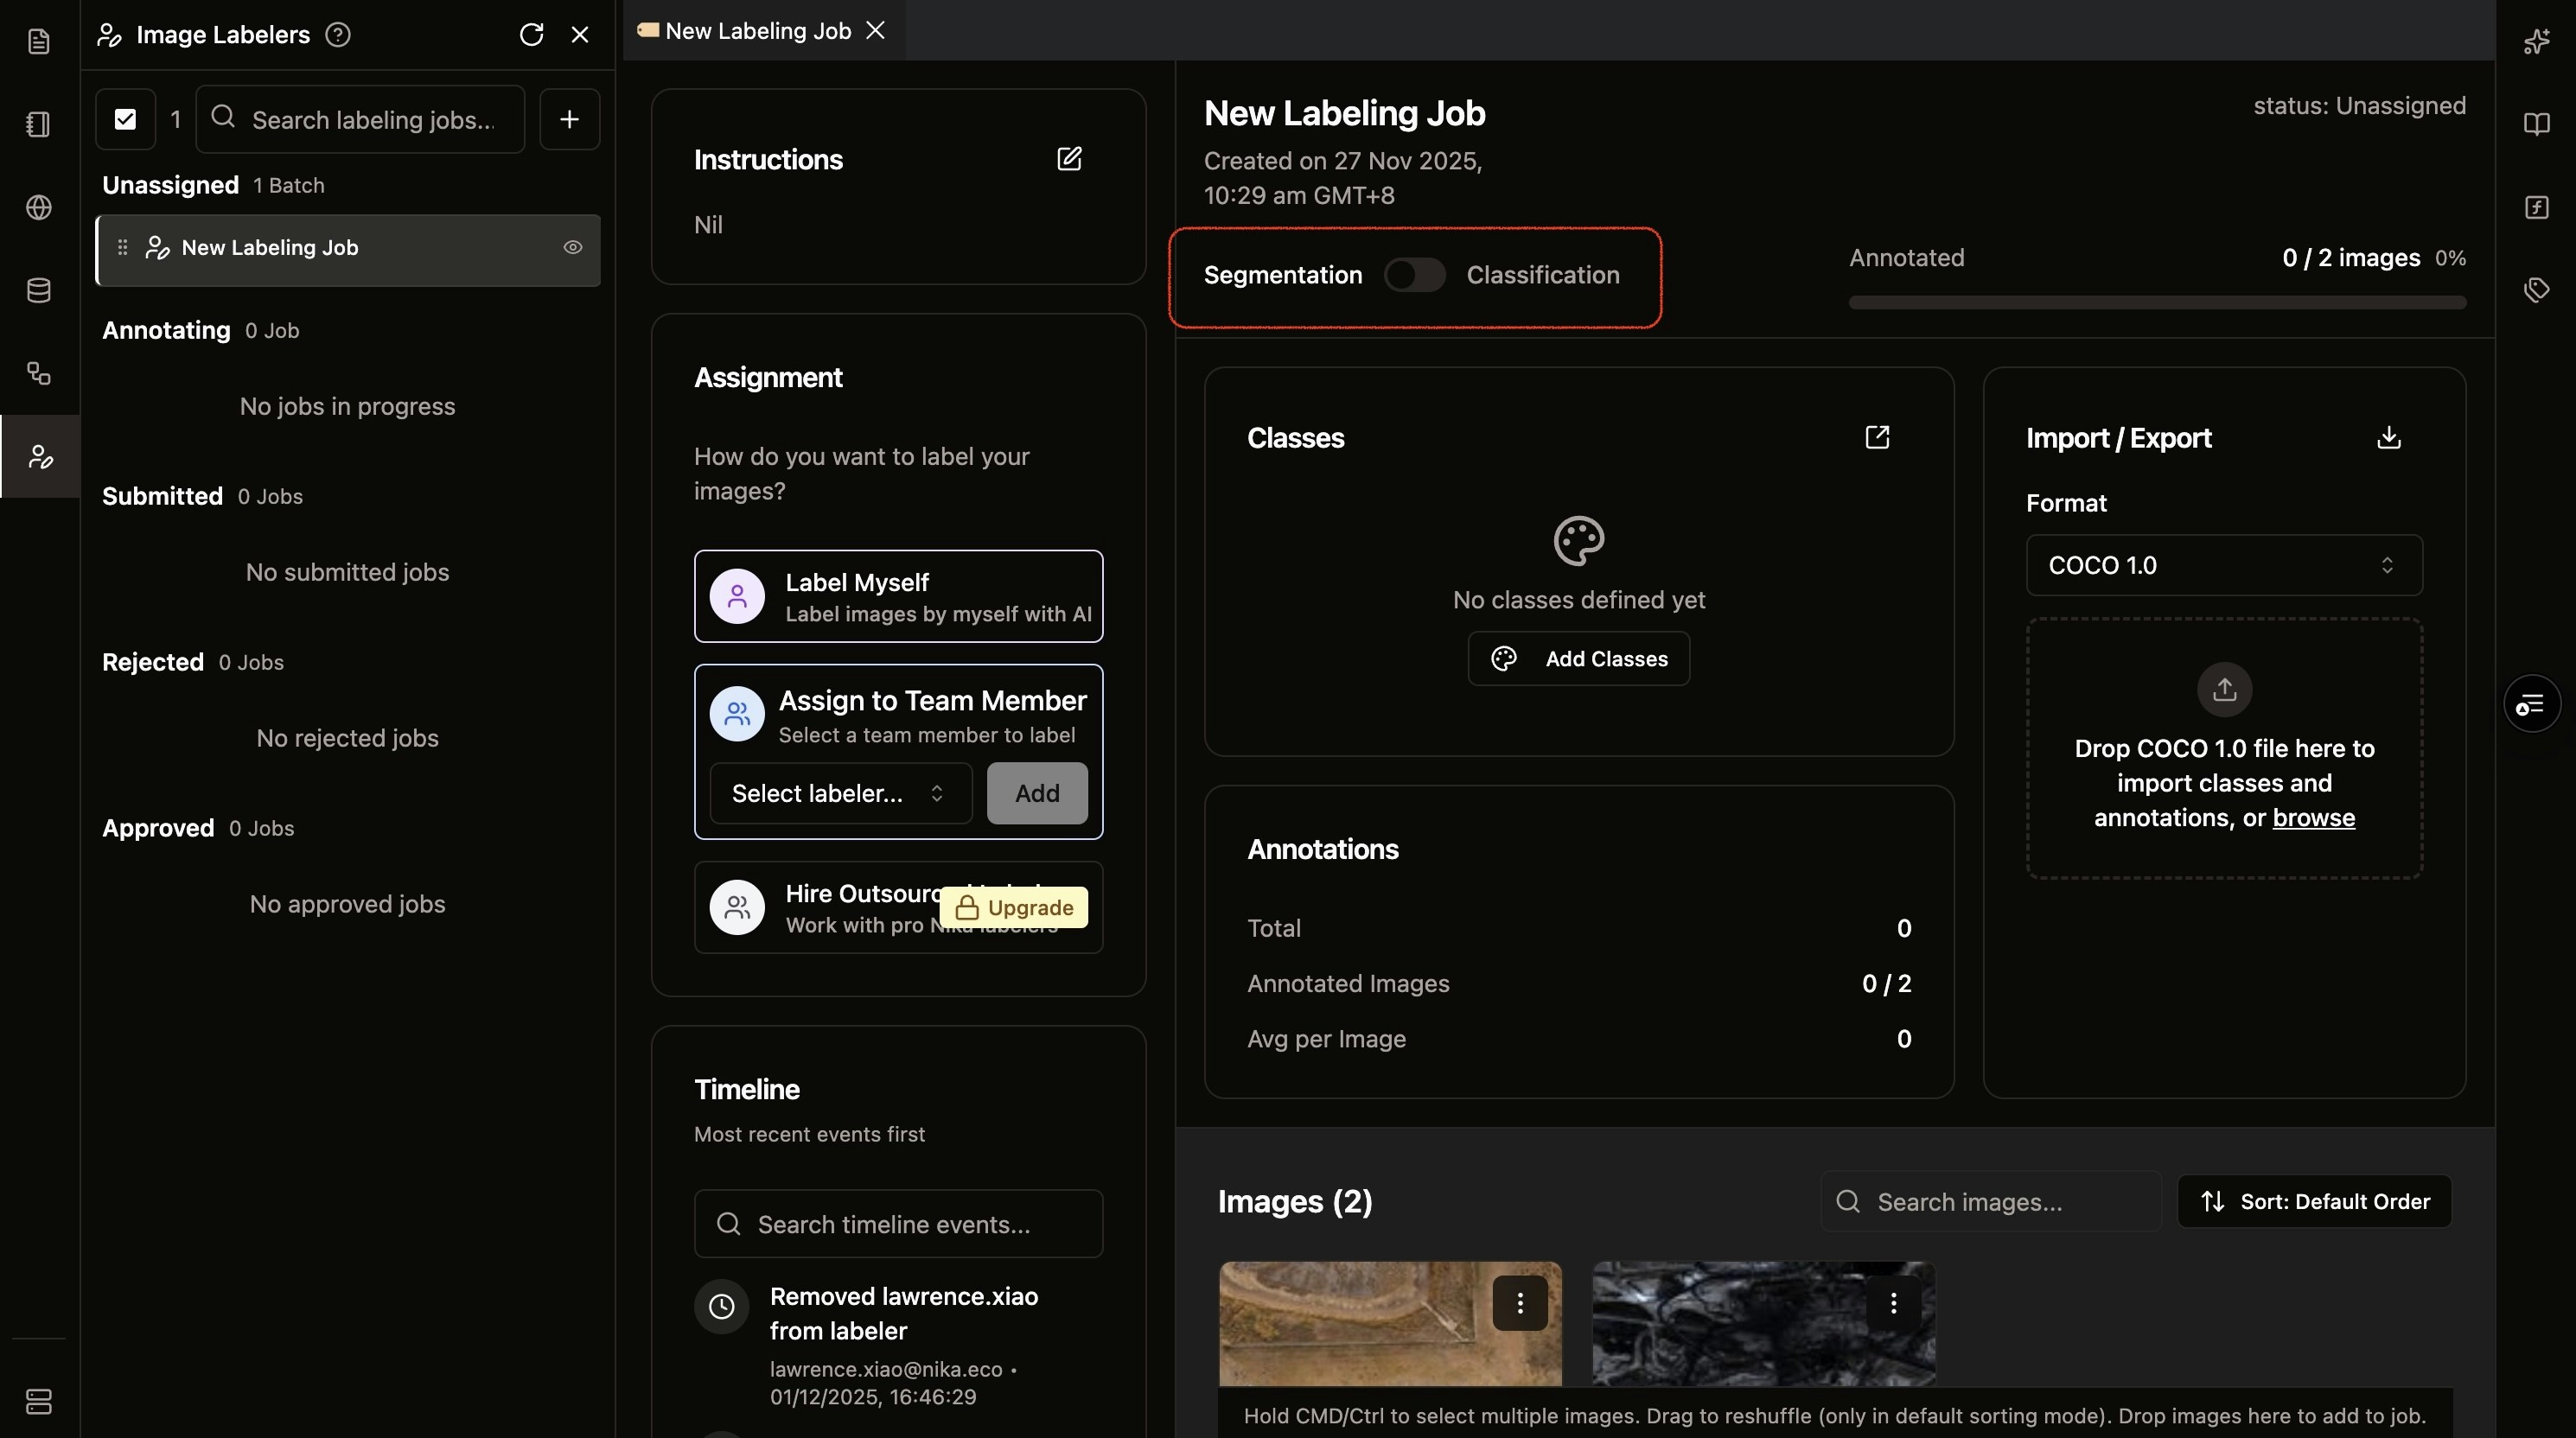This screenshot has height=1438, width=2576.
Task: Click the refresh icon in Image Labelers header
Action: tap(531, 35)
